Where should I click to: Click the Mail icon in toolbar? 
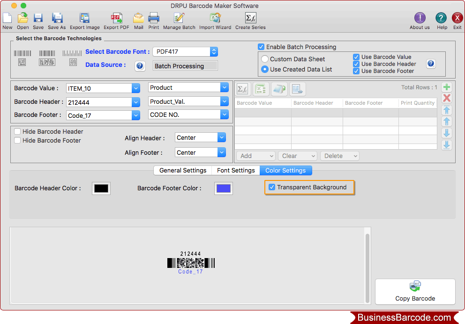[x=138, y=20]
